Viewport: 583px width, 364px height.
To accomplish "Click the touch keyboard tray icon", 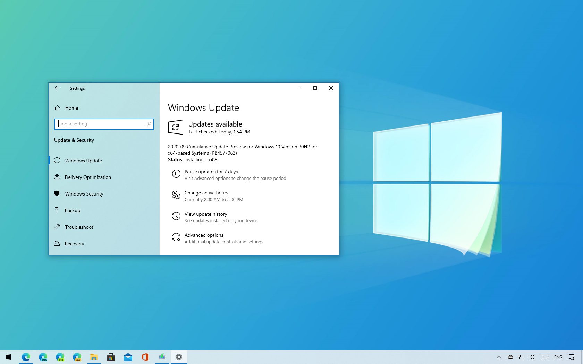I will pyautogui.click(x=545, y=357).
